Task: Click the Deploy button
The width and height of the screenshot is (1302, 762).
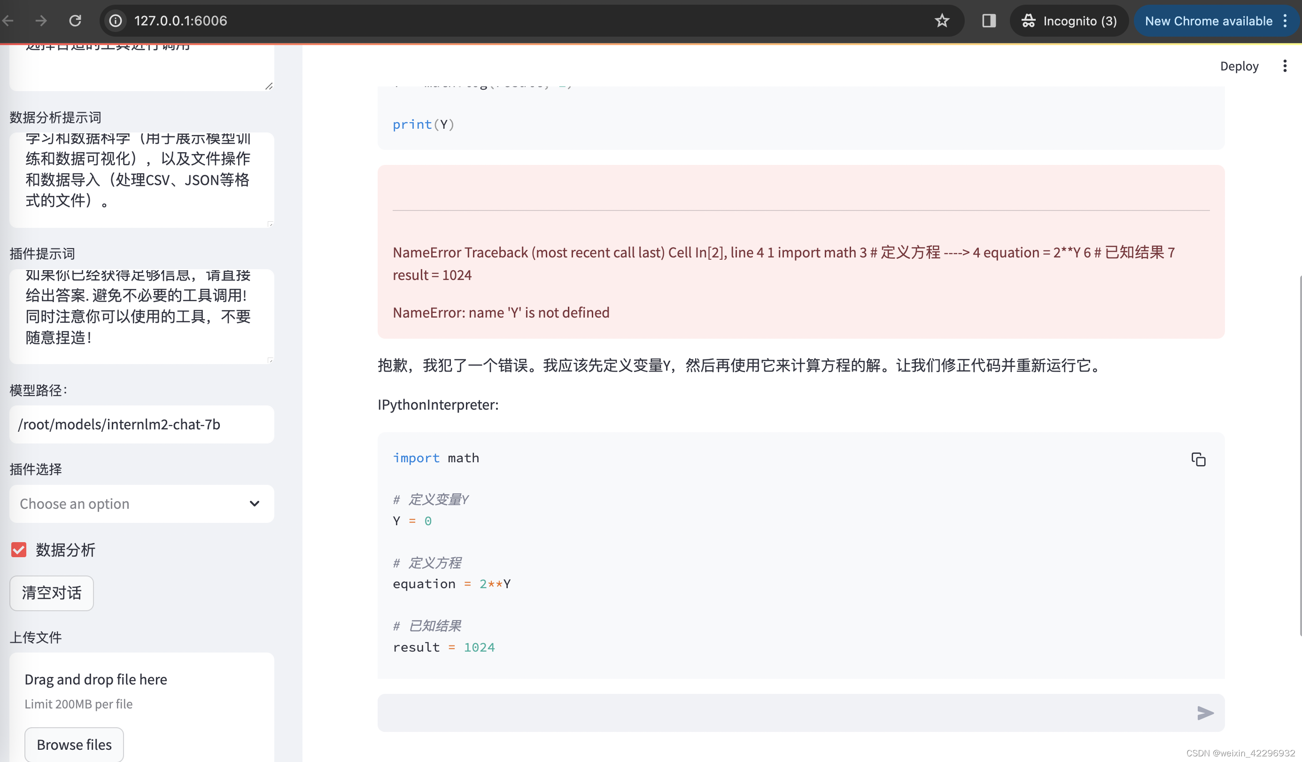Action: click(1239, 66)
